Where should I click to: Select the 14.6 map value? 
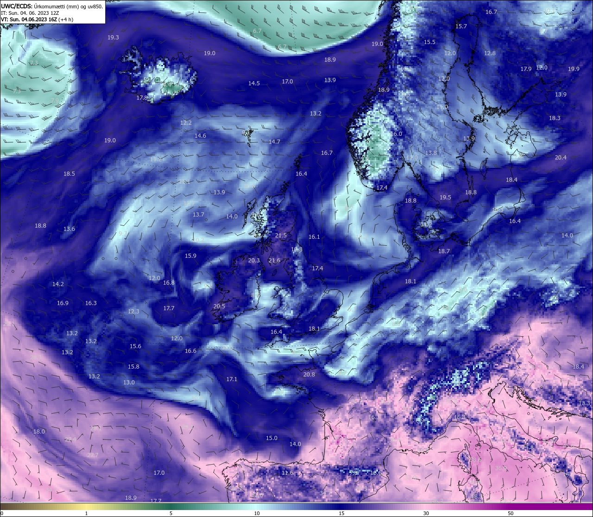[x=200, y=136]
